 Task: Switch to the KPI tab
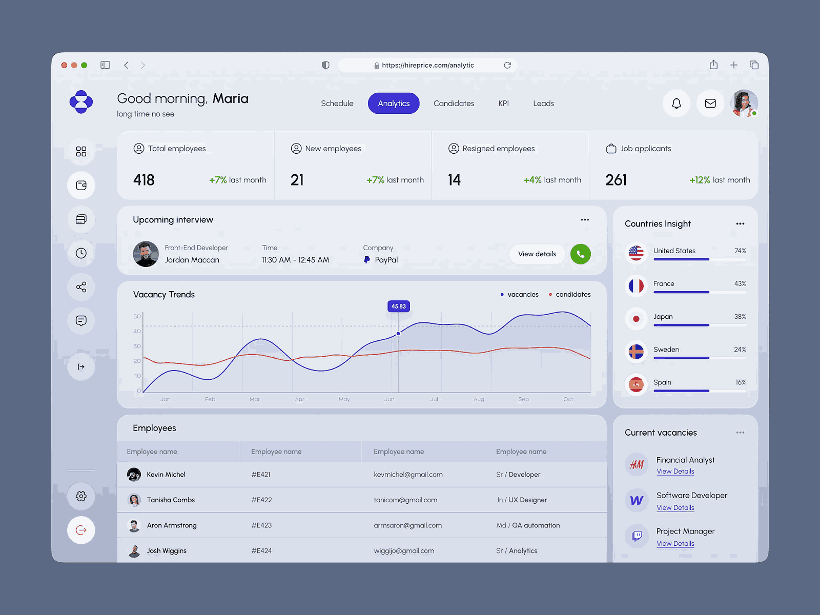click(x=504, y=104)
